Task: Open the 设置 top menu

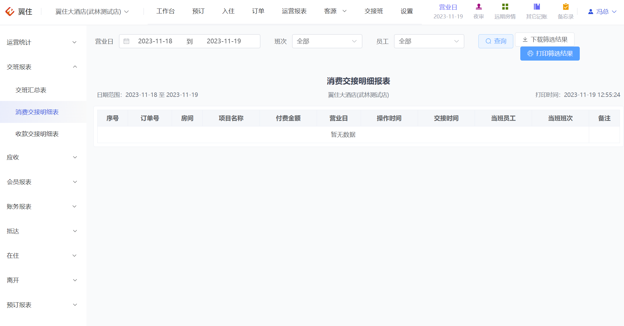Action: [x=407, y=11]
